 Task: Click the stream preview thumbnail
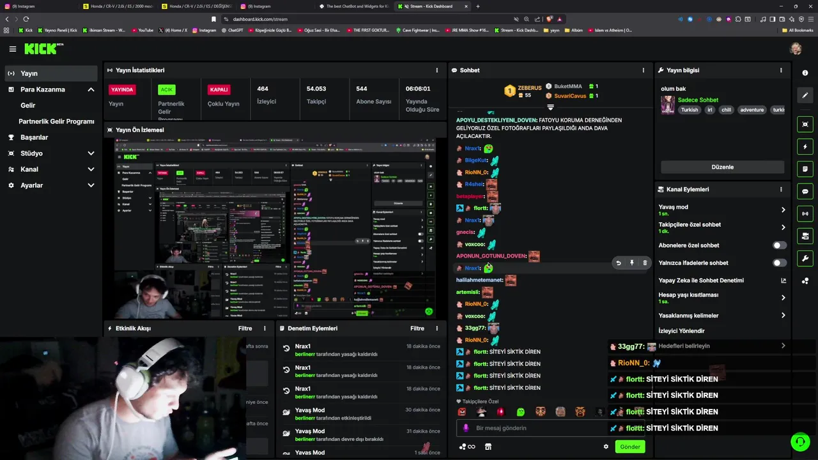[275, 229]
